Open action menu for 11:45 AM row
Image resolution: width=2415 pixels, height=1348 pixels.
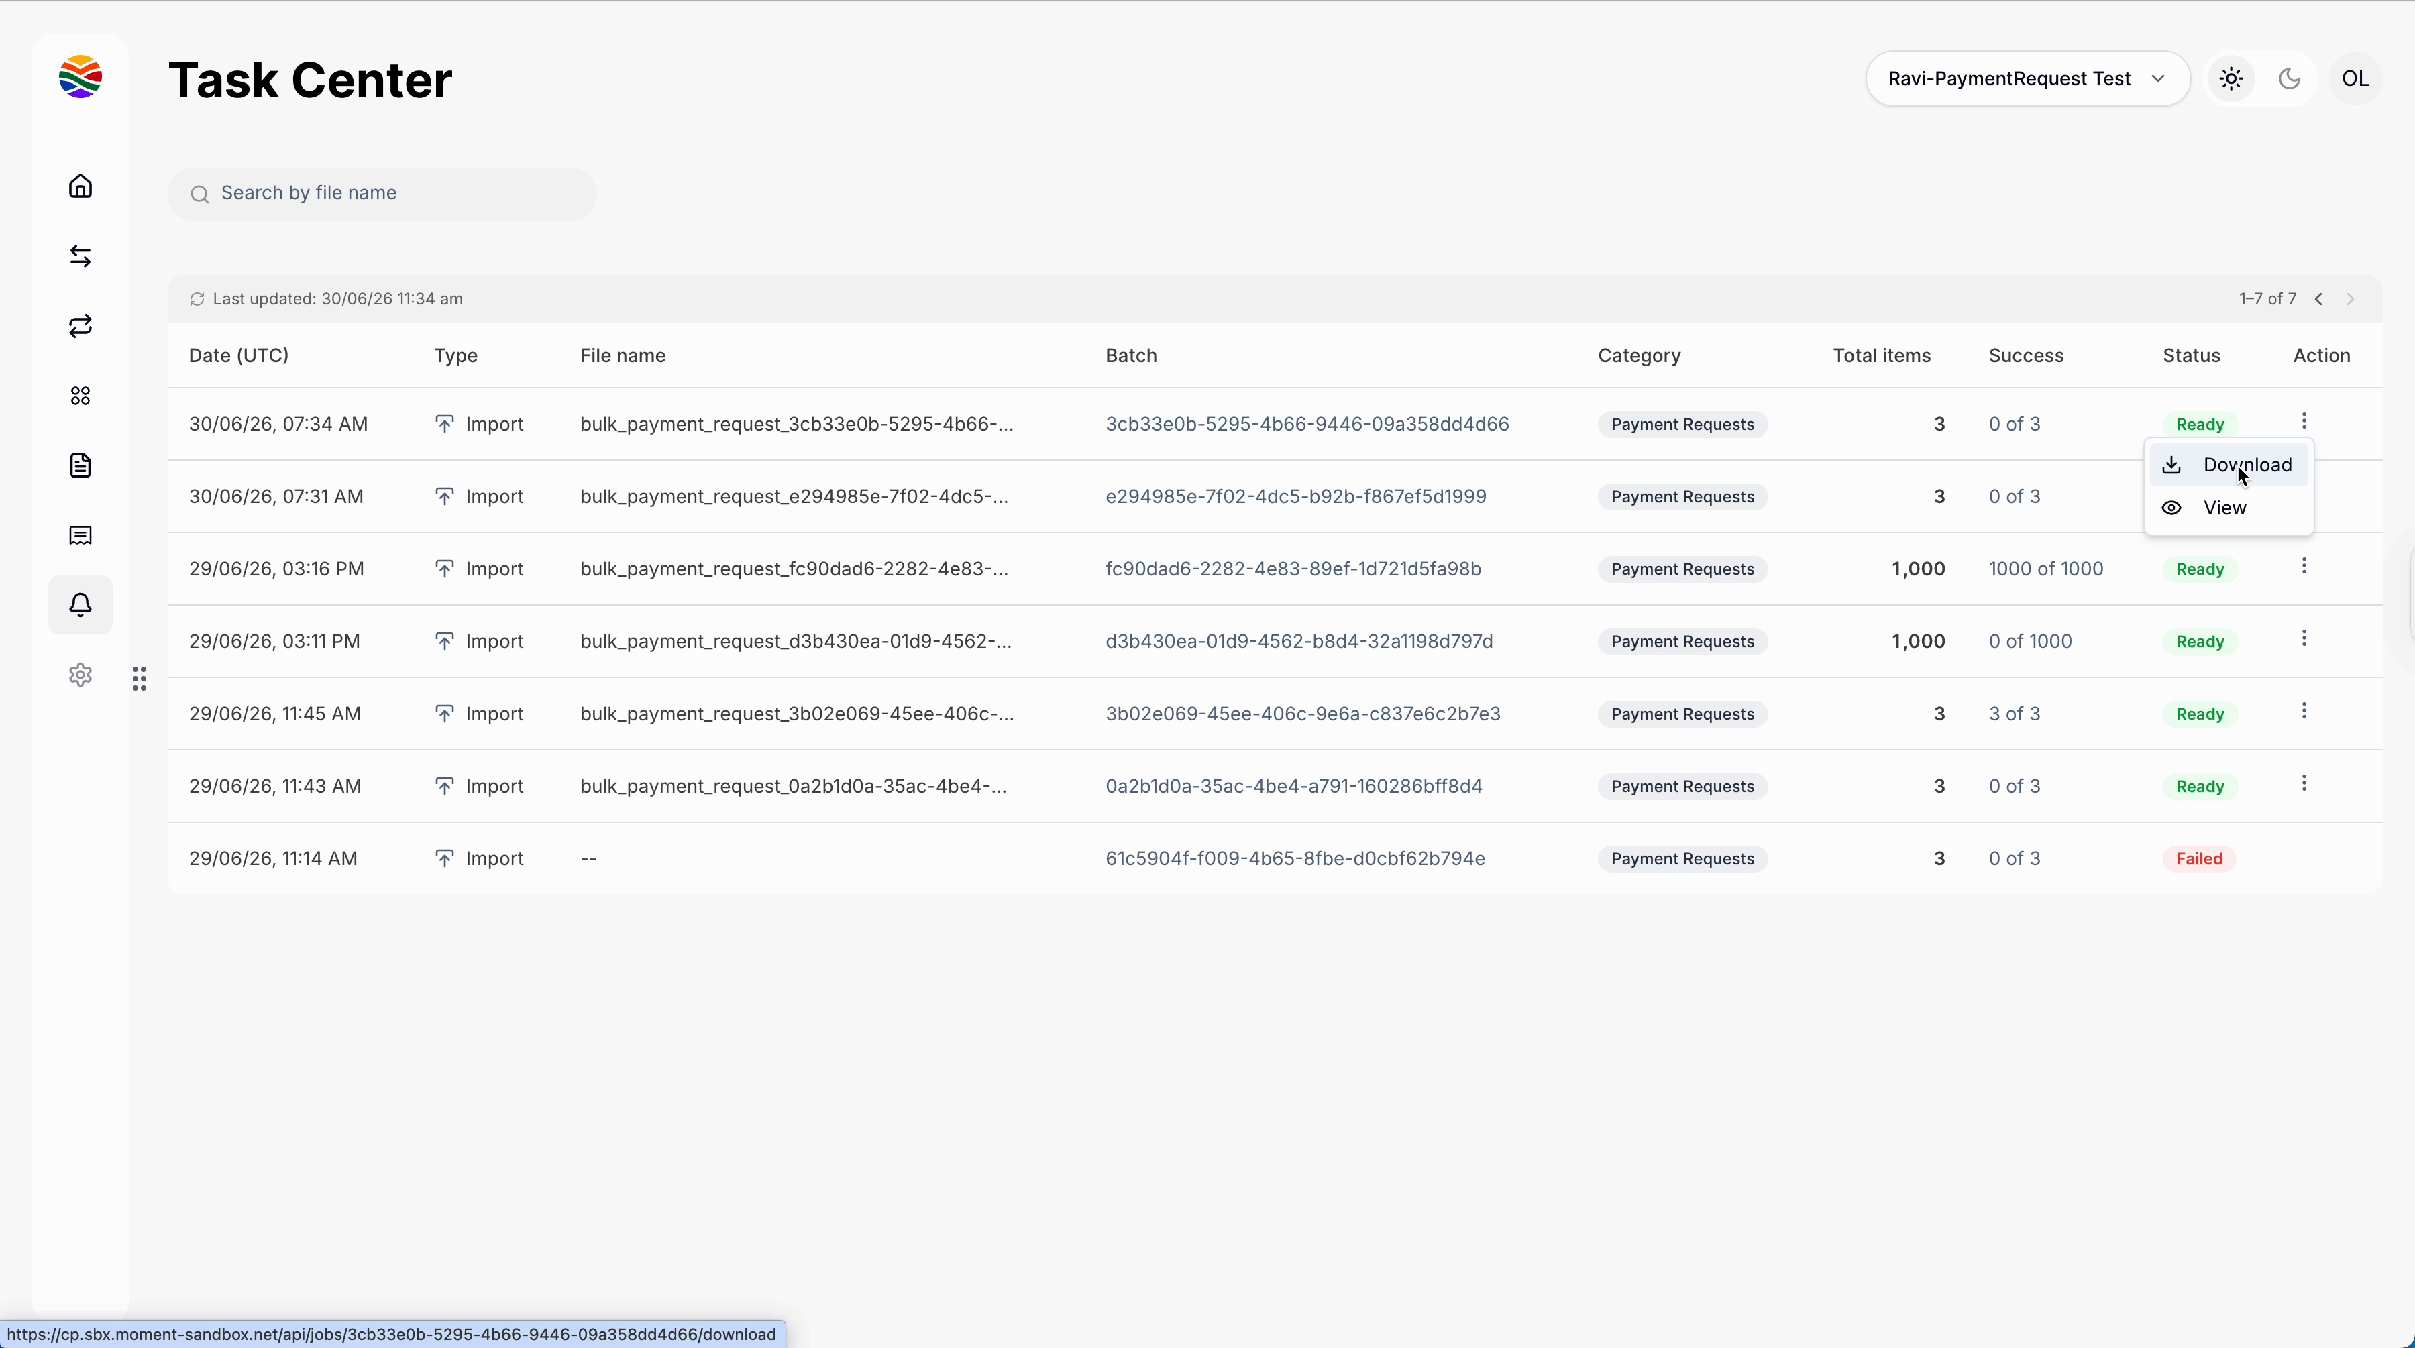[x=2304, y=711]
